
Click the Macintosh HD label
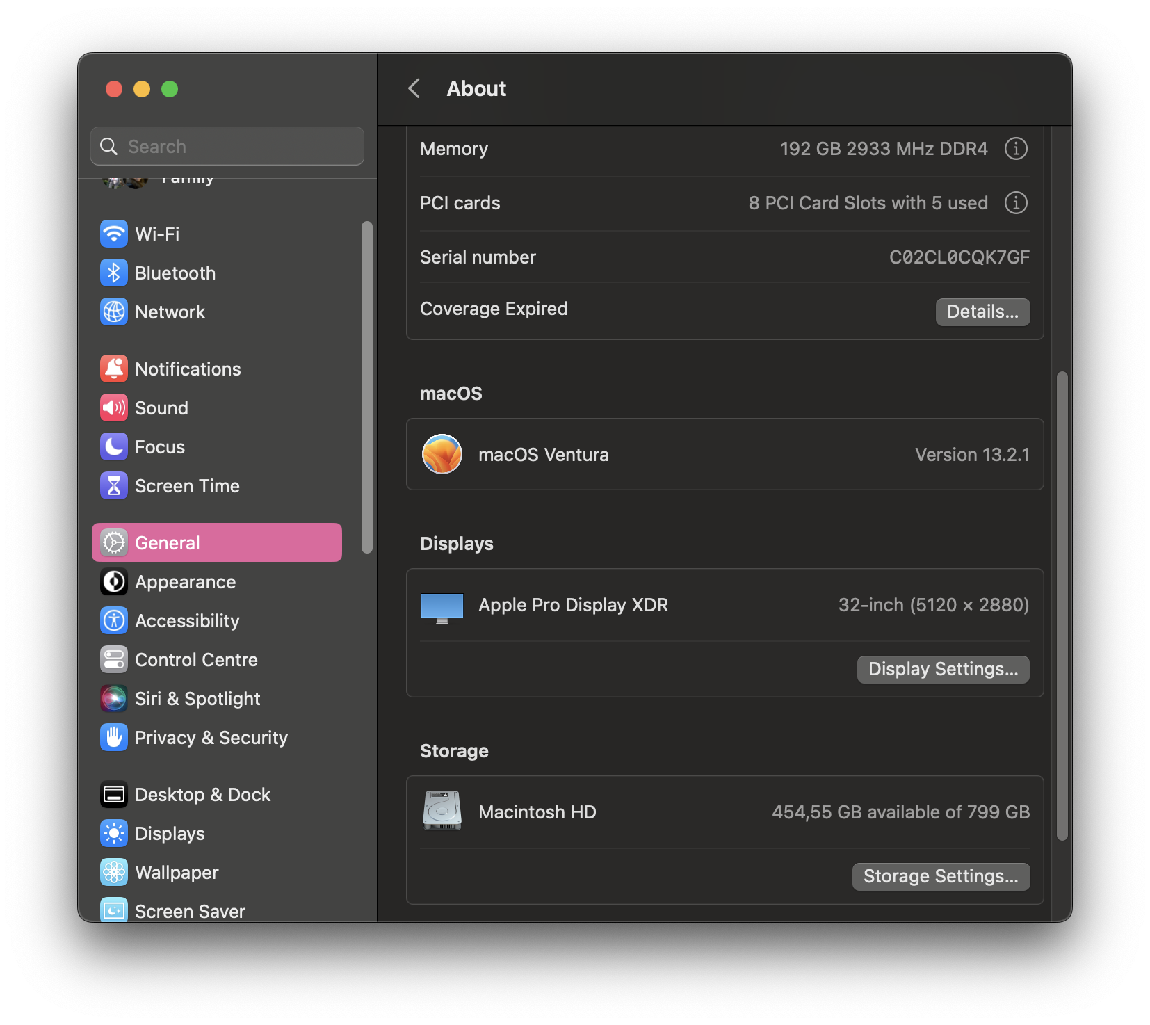coord(537,812)
